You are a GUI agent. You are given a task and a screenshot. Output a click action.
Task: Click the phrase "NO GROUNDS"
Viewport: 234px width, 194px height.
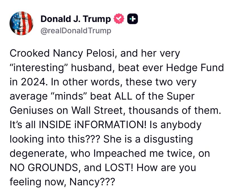43,168
